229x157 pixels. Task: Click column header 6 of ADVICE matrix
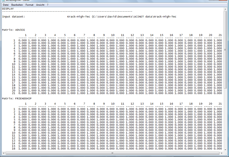pos(75,35)
